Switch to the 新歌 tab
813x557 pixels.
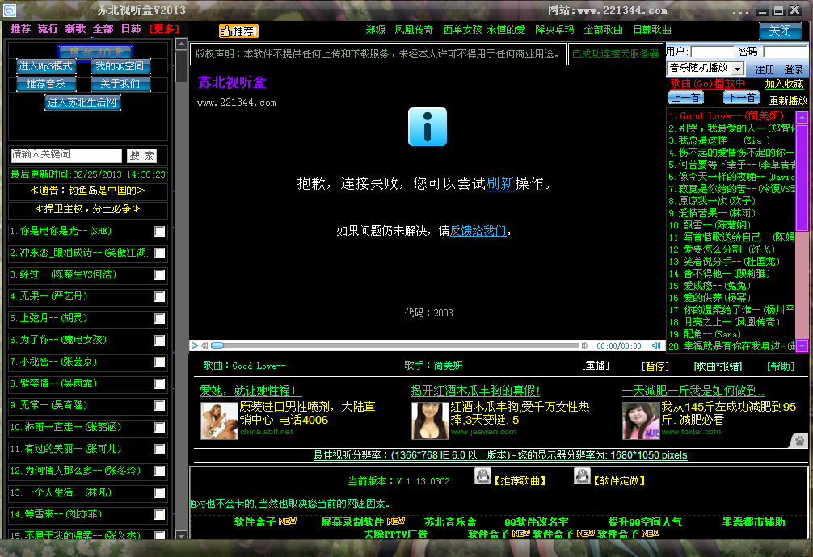pyautogui.click(x=75, y=29)
